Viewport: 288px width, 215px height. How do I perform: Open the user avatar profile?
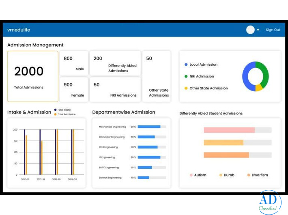point(250,30)
